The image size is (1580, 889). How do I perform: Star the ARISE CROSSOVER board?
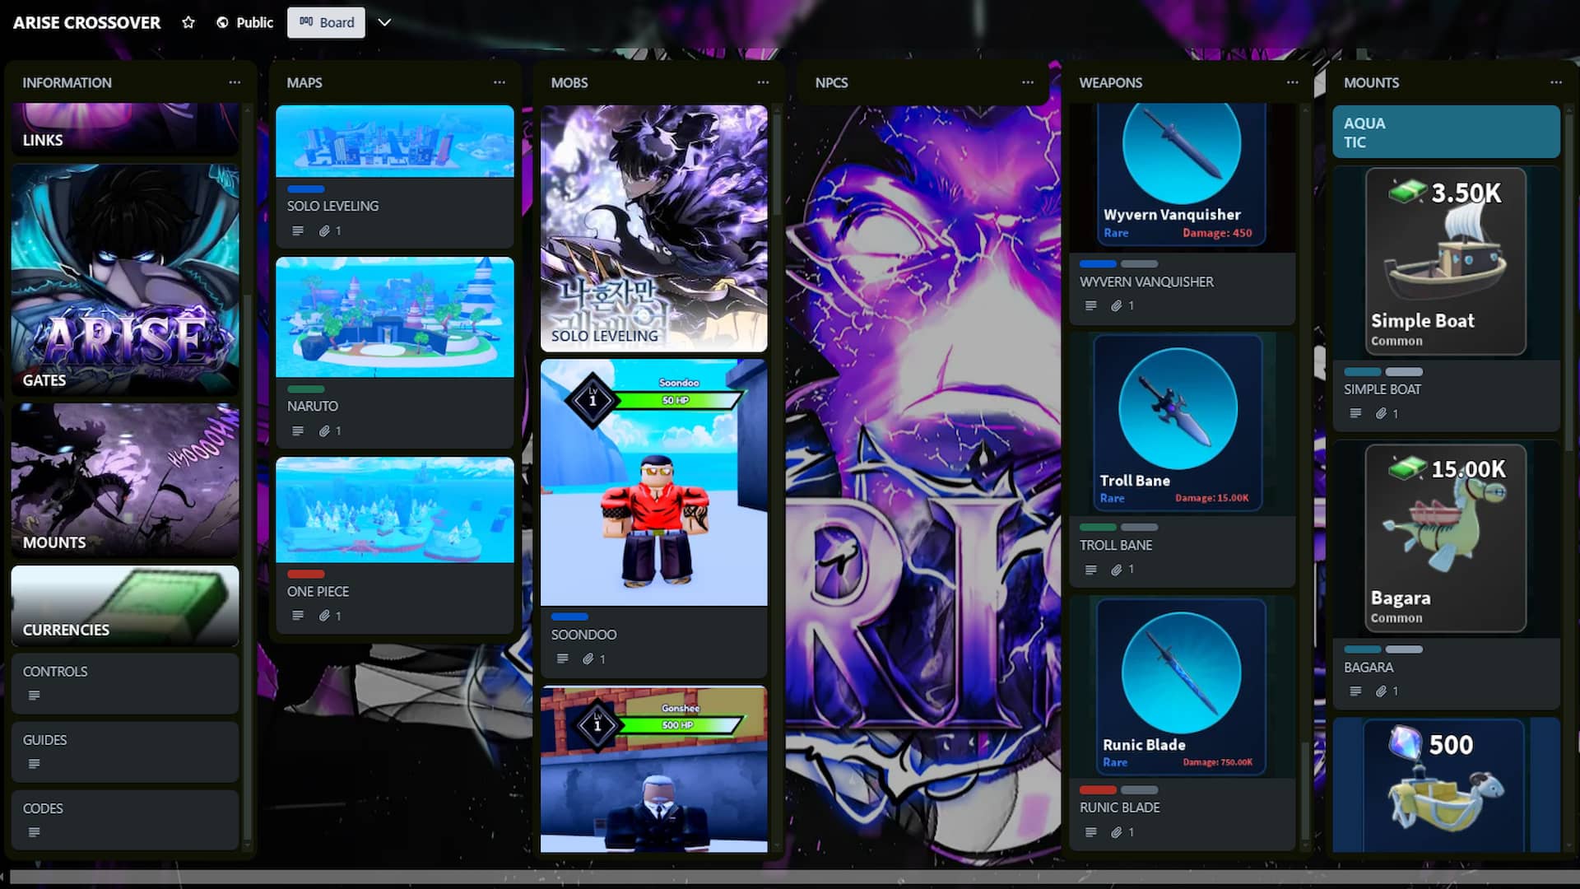188,22
